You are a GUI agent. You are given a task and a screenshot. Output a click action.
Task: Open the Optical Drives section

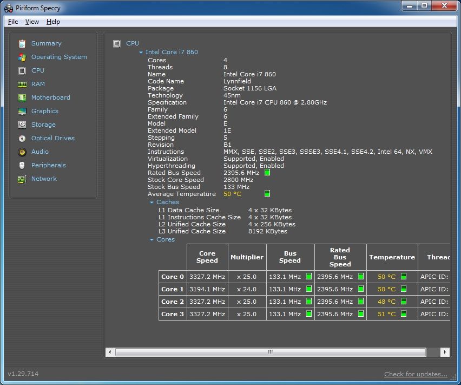(x=53, y=138)
